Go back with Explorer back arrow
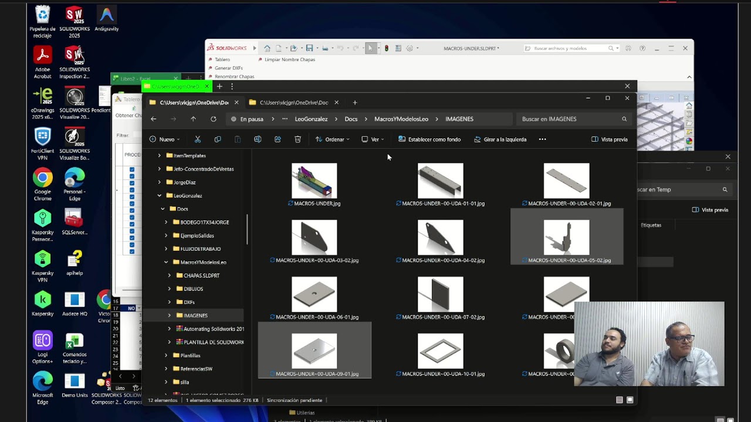751x422 pixels. click(154, 119)
